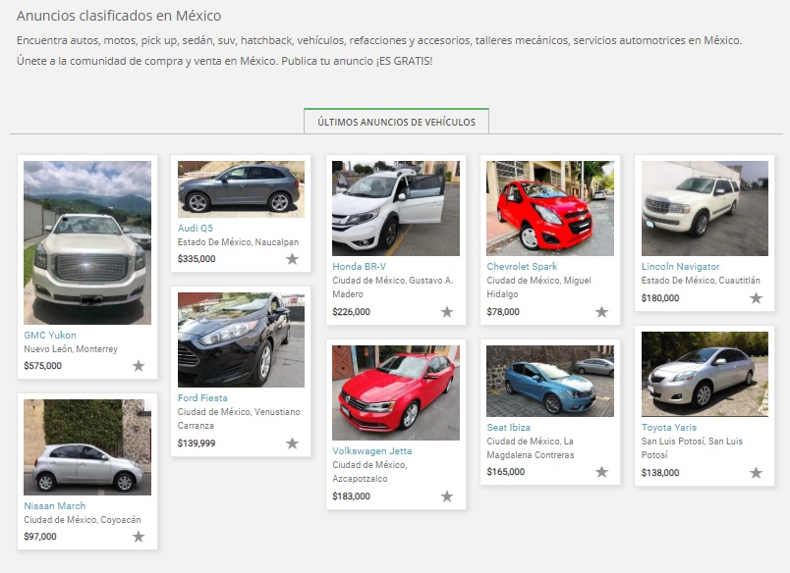Click the $138,000 price
790x573 pixels.
(660, 473)
